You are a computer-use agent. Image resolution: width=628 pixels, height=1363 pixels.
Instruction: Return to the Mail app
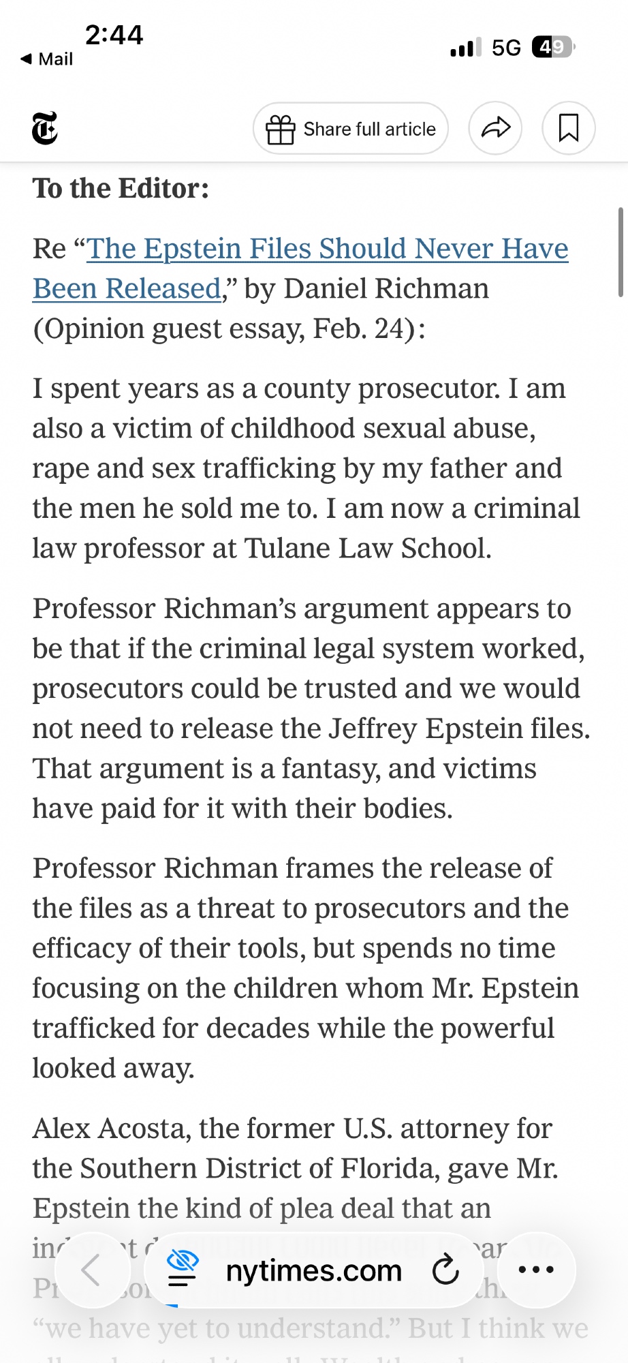coord(47,59)
